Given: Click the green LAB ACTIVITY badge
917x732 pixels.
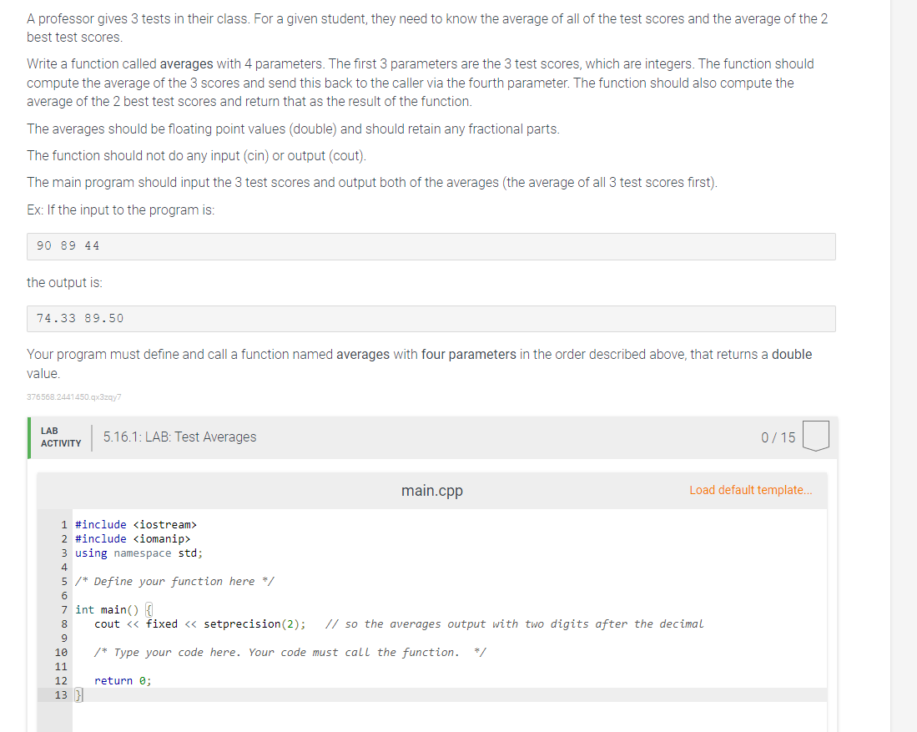Looking at the screenshot, I should [59, 437].
